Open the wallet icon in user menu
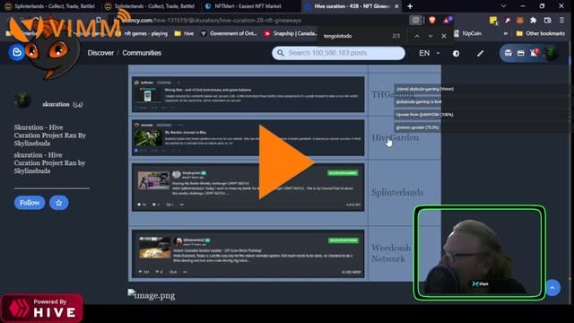 point(520,54)
